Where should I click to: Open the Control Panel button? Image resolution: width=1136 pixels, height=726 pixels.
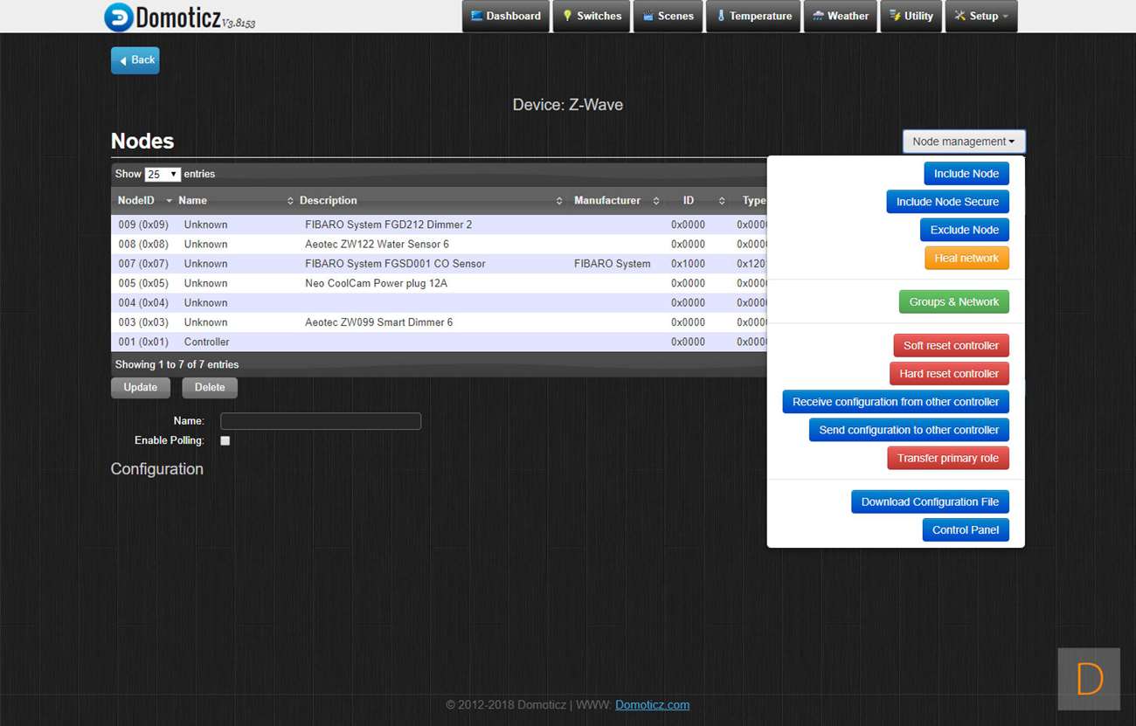[x=965, y=530]
